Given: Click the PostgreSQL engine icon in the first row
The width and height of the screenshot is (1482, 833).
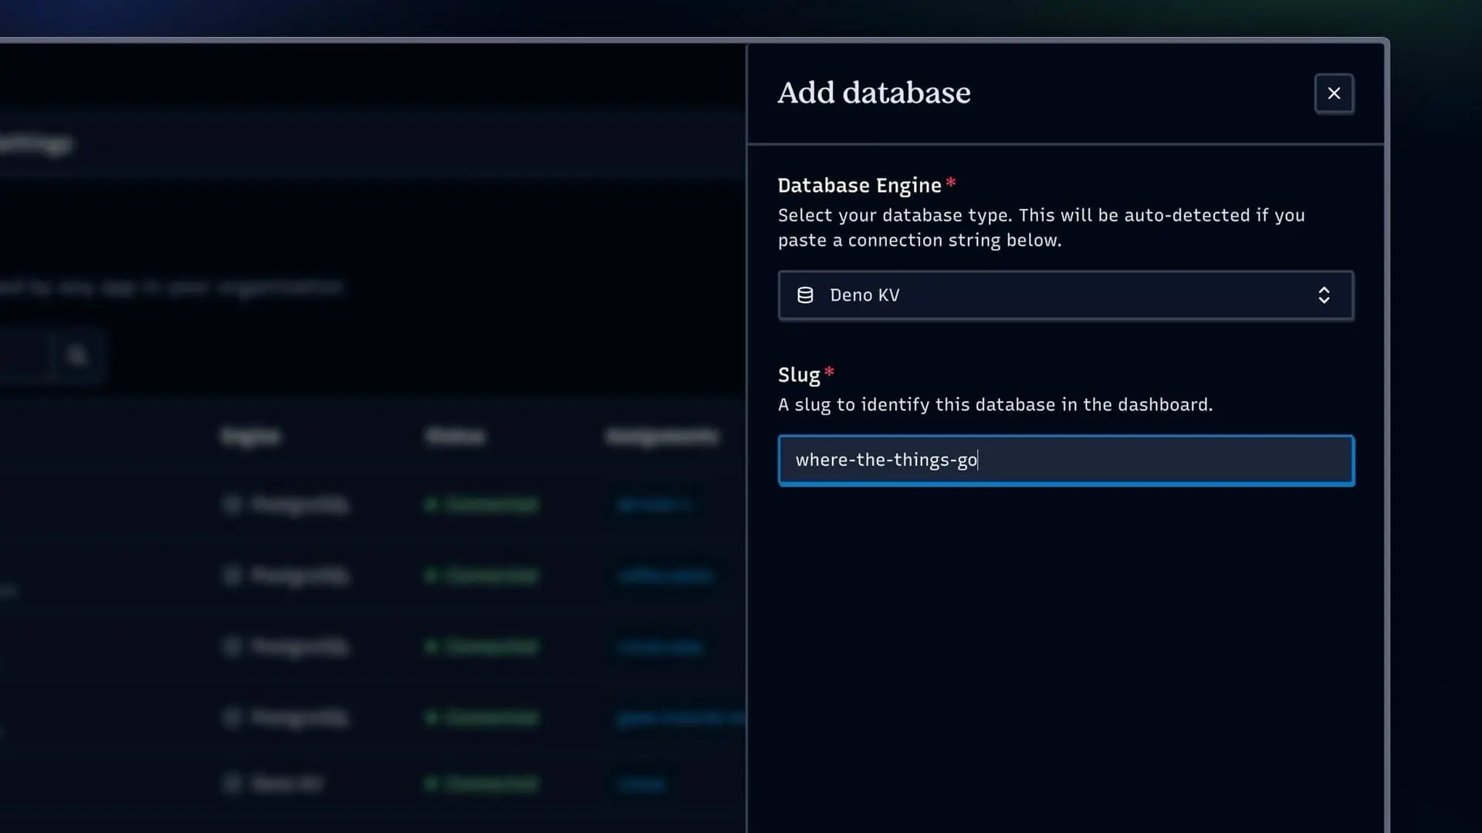Looking at the screenshot, I should [x=232, y=505].
